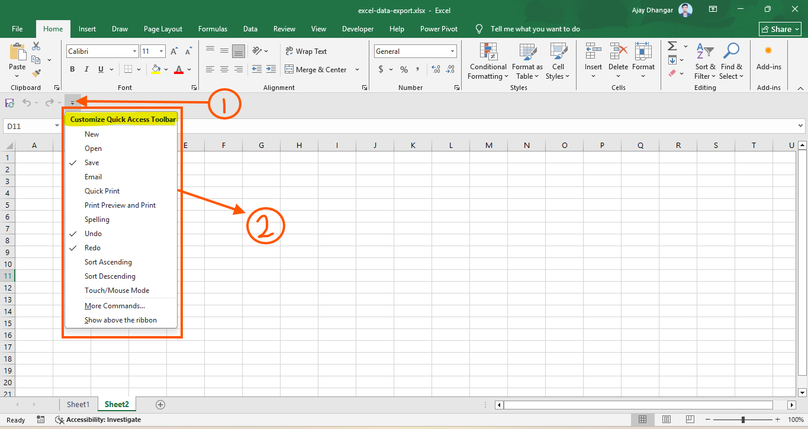
Task: Click Increase Decimal icon
Action: point(436,69)
